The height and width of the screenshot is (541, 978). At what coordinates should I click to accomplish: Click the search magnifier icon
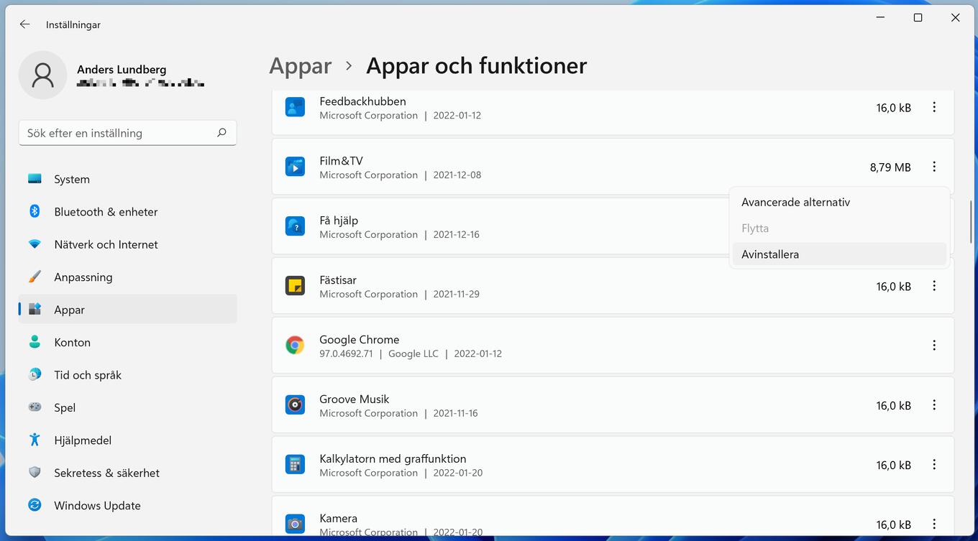click(221, 132)
